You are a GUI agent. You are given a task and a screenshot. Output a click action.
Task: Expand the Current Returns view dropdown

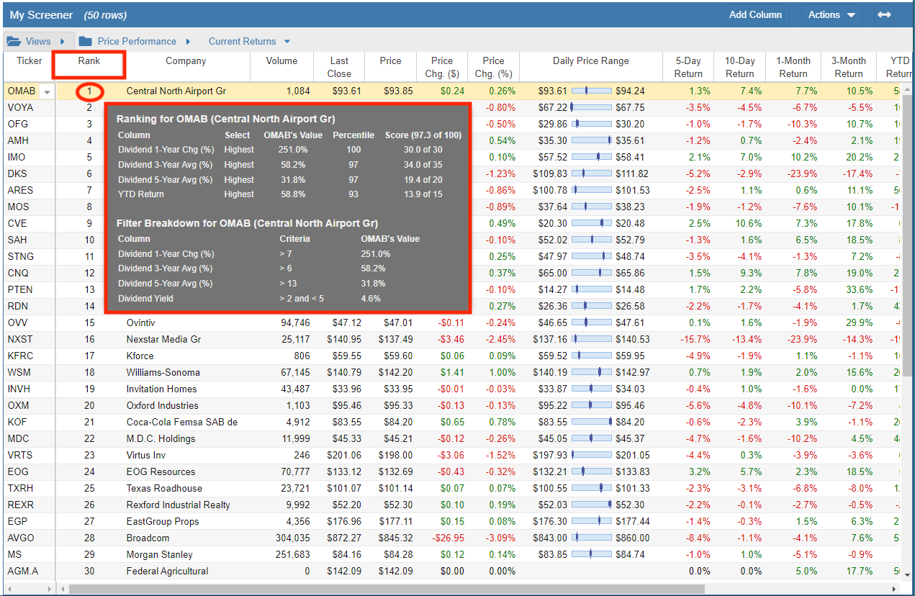click(287, 42)
